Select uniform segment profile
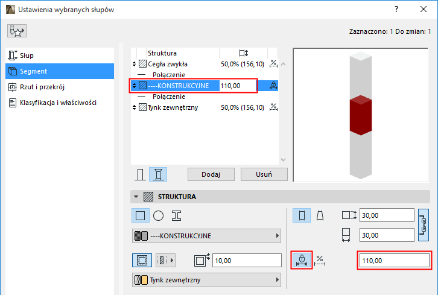 click(302, 215)
